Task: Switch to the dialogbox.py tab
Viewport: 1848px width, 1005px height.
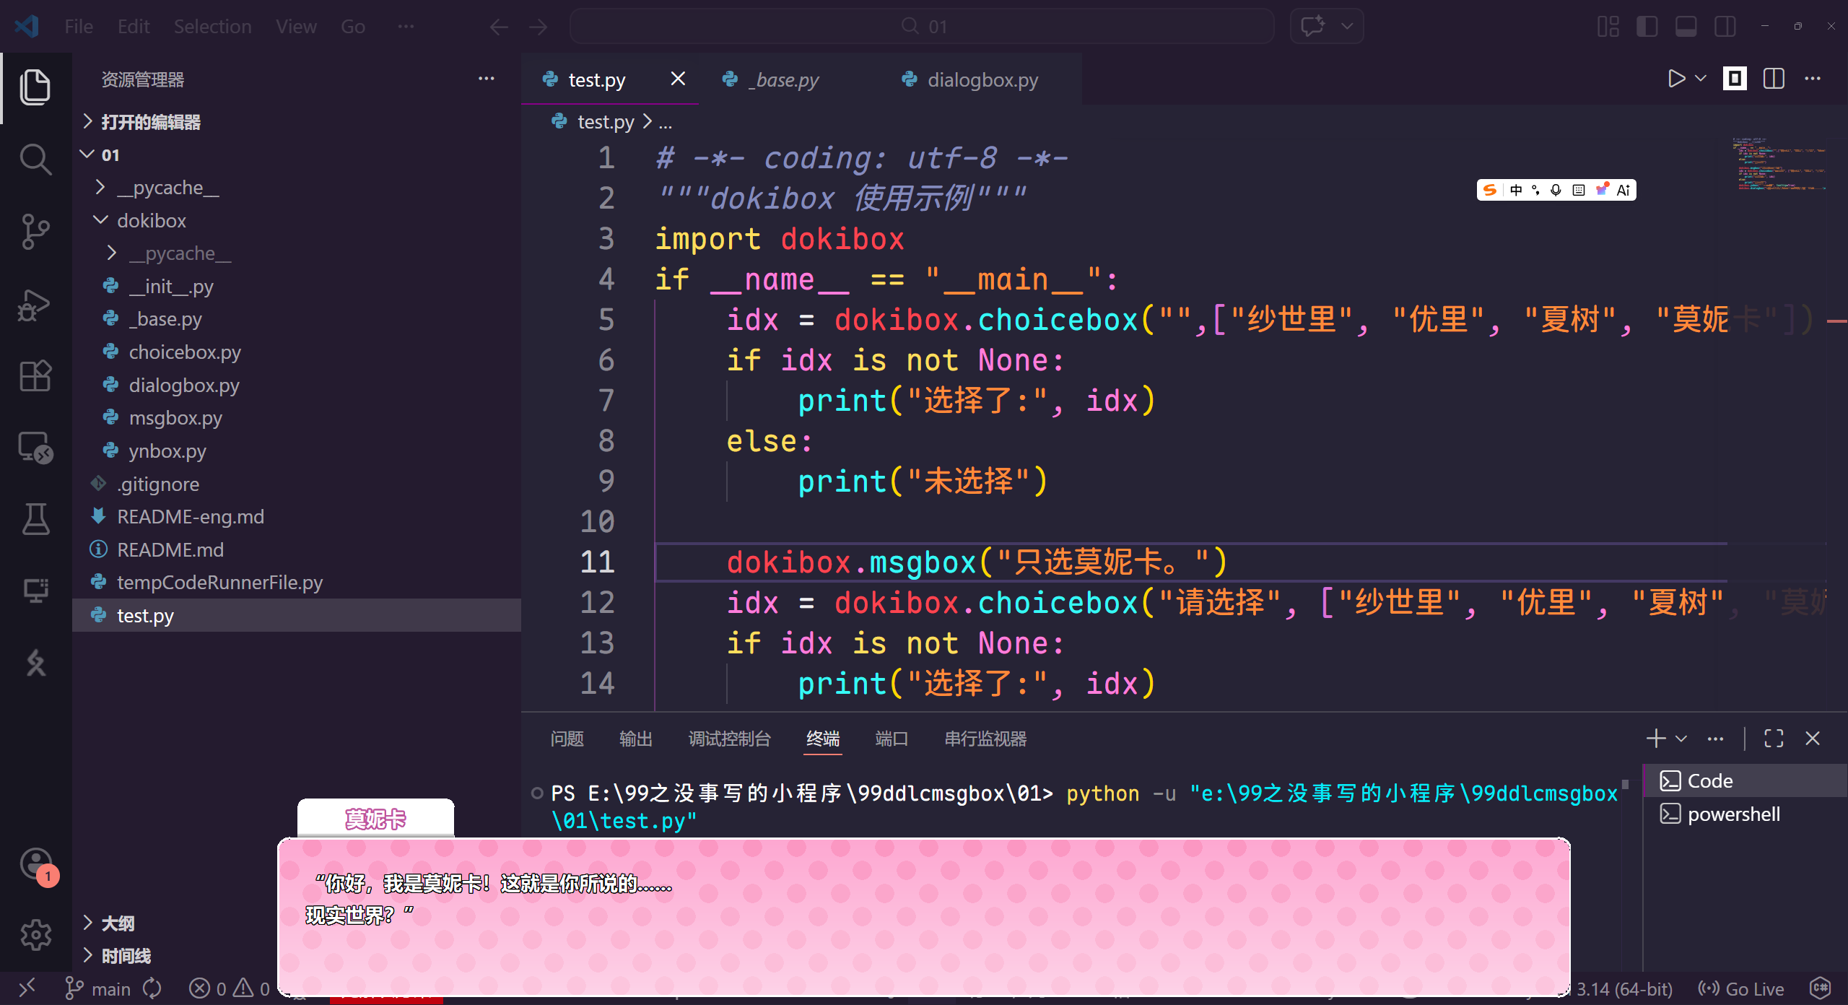Action: 971,79
